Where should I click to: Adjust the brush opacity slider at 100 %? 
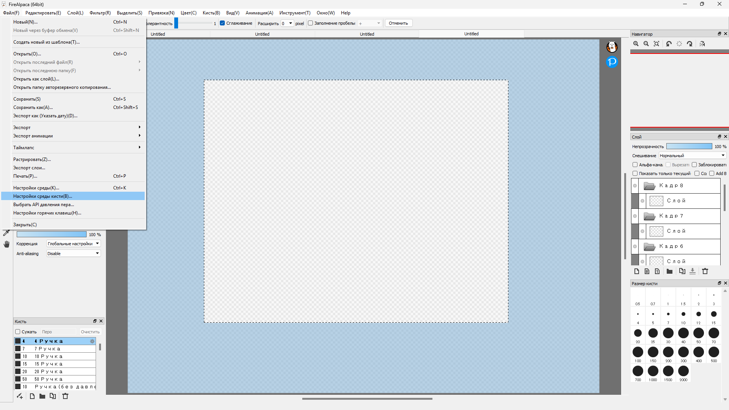click(x=52, y=235)
